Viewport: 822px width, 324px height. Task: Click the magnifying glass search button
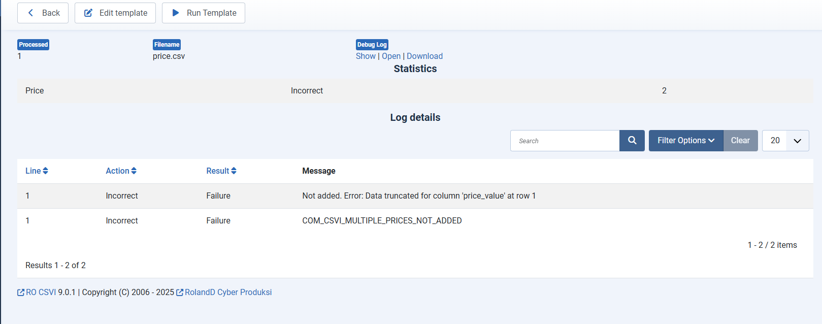[632, 141]
